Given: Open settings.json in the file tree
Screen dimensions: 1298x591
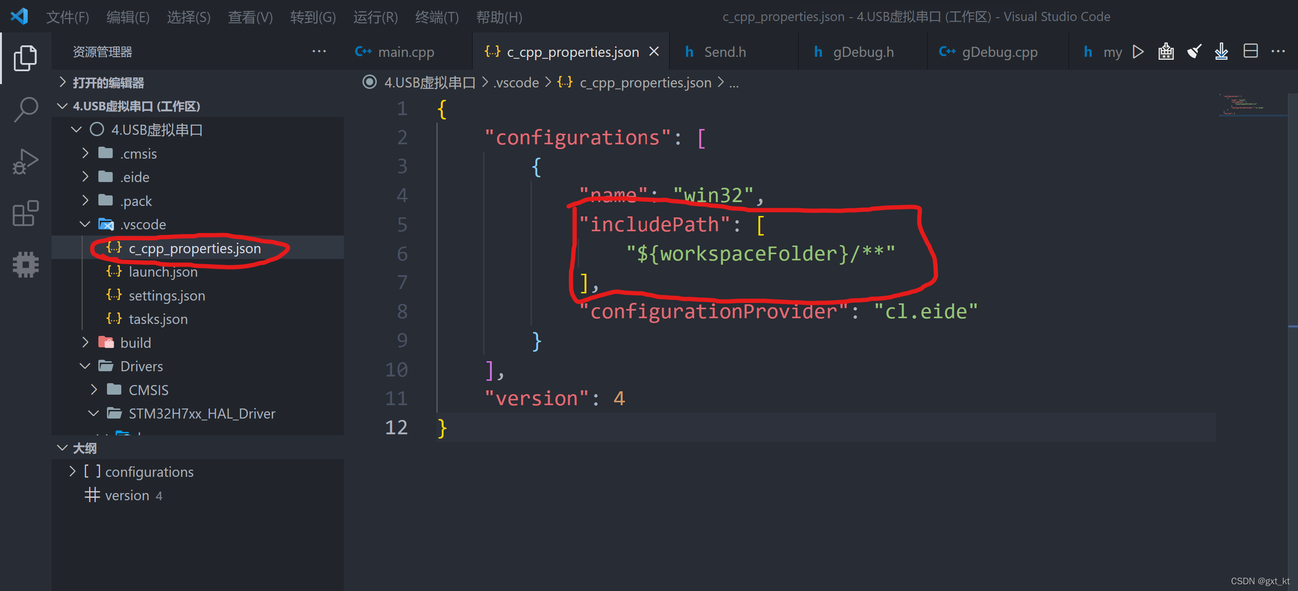Looking at the screenshot, I should click(167, 296).
